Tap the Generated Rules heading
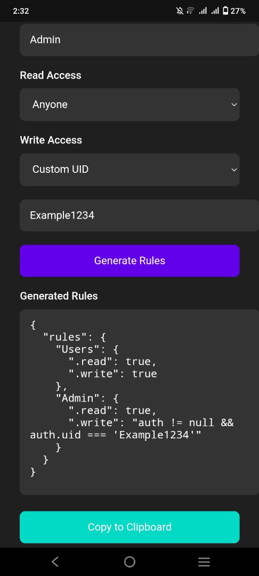The width and height of the screenshot is (259, 576). (59, 296)
